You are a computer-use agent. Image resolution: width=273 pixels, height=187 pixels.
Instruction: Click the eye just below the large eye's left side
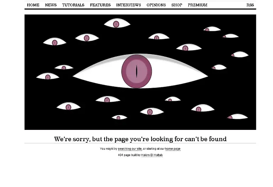(108, 99)
